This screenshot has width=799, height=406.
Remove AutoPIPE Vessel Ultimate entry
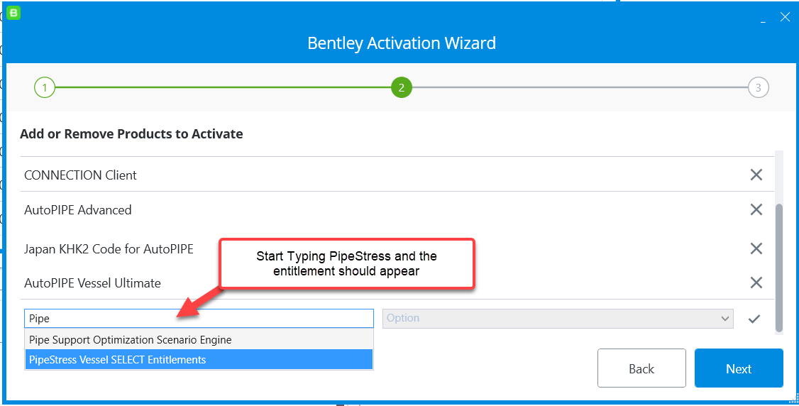756,282
